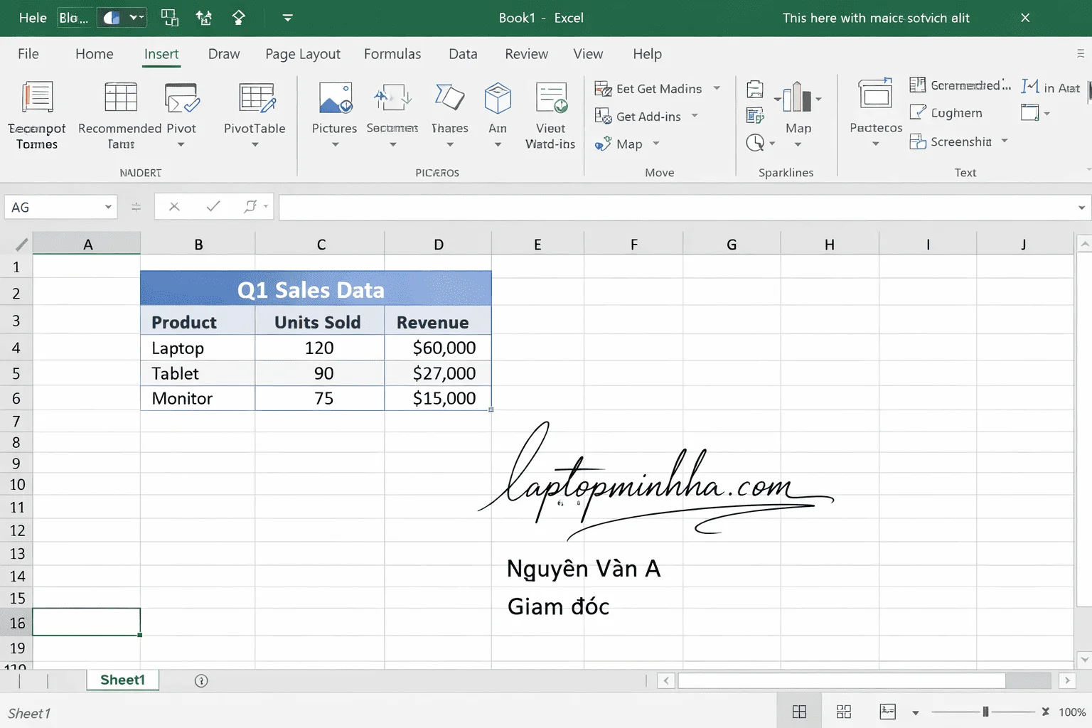The width and height of the screenshot is (1092, 728).
Task: Insert a Screenshot from the Text group
Action: (953, 141)
